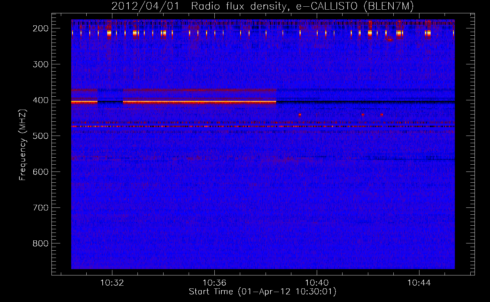Click the plot title 'Radio flux density, e-CALLISTO (BLEN7M)'

click(x=302, y=6)
